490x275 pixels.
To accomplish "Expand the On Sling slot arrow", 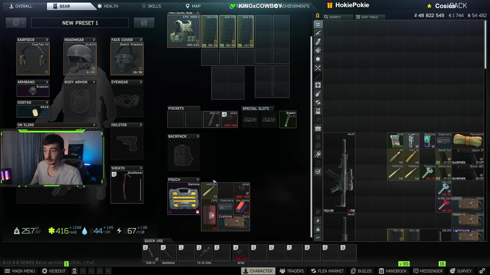I will [x=94, y=125].
